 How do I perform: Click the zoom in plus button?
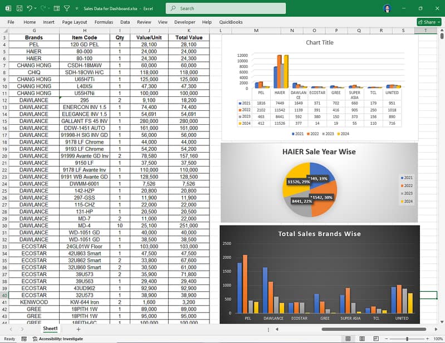pos(427,339)
